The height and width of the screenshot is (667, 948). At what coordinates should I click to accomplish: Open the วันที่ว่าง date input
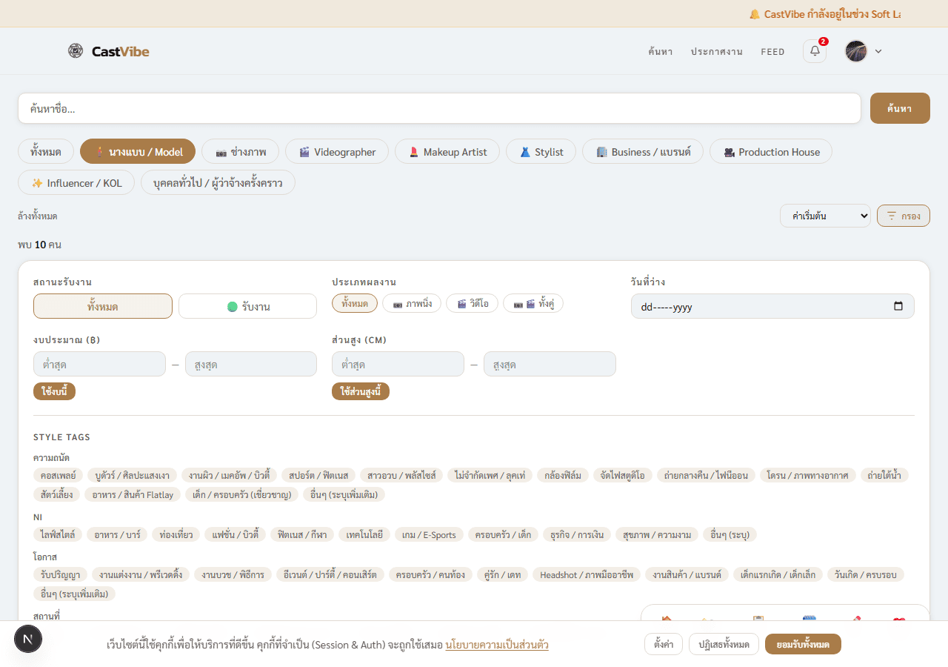[772, 306]
